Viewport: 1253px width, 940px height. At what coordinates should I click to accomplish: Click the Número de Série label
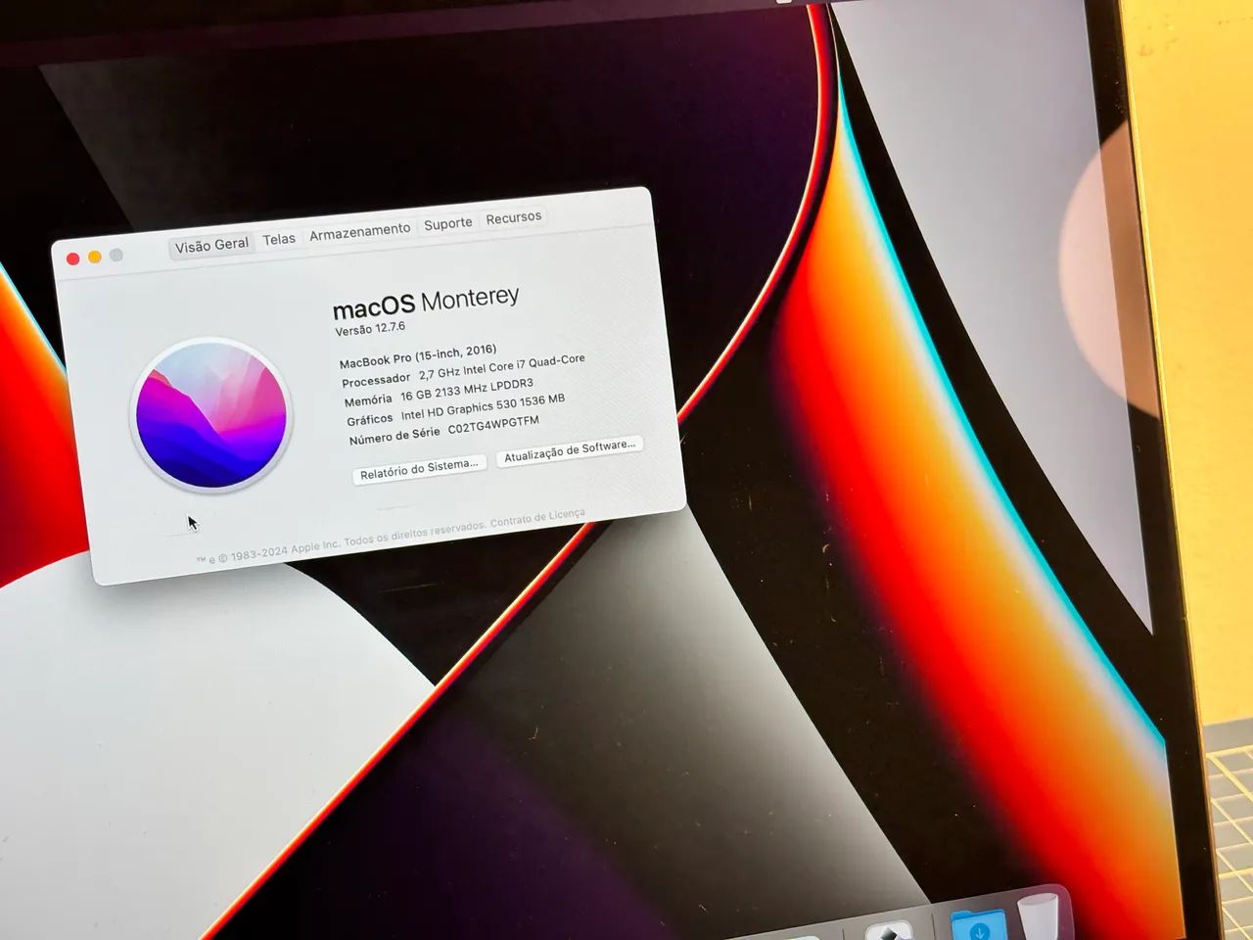coord(394,436)
